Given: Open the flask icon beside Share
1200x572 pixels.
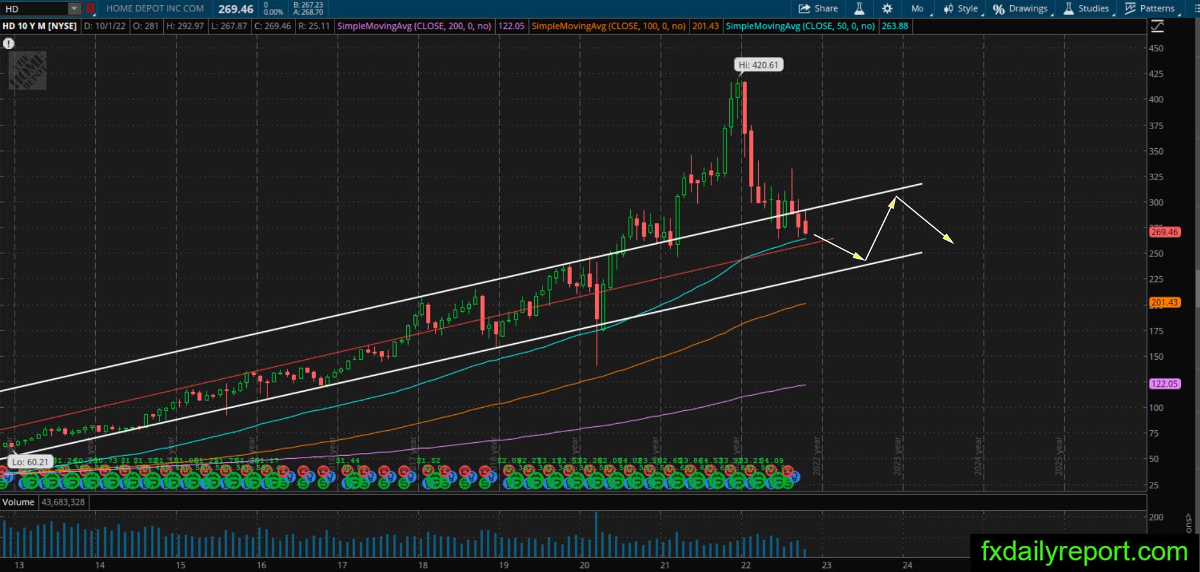Looking at the screenshot, I should (859, 8).
